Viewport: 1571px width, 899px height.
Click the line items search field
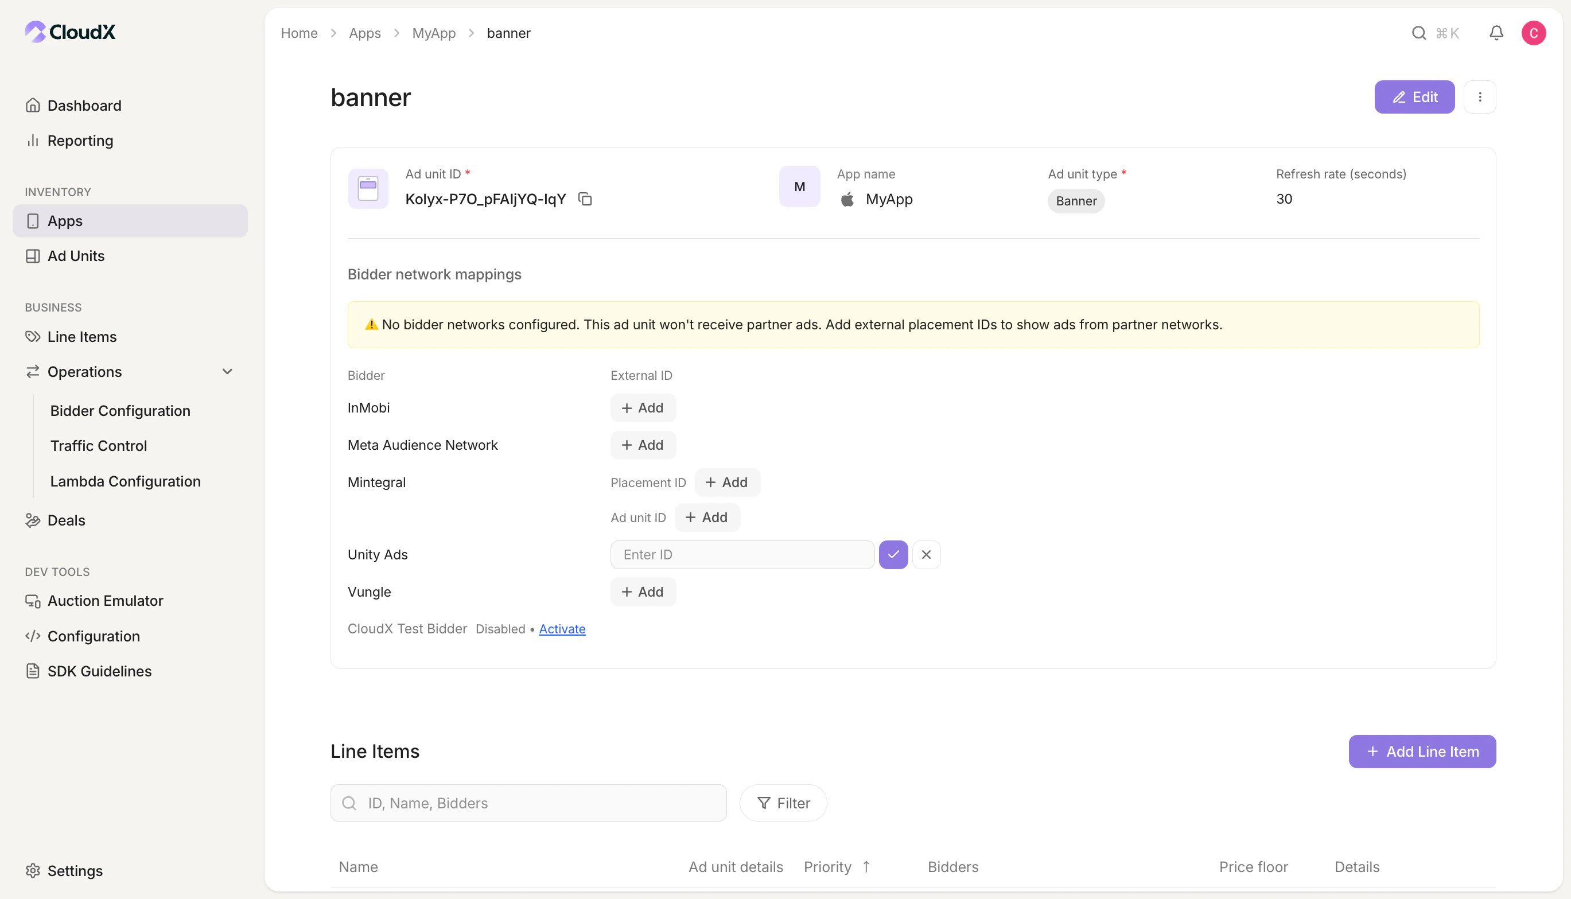tap(527, 803)
